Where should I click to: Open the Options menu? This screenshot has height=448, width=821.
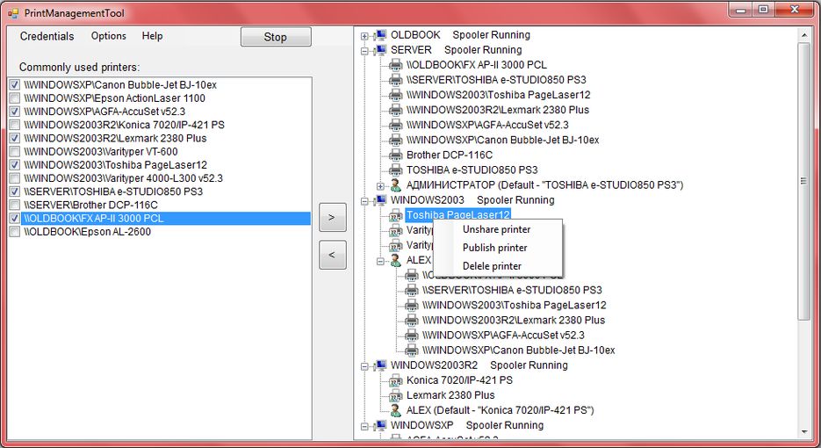click(x=108, y=36)
